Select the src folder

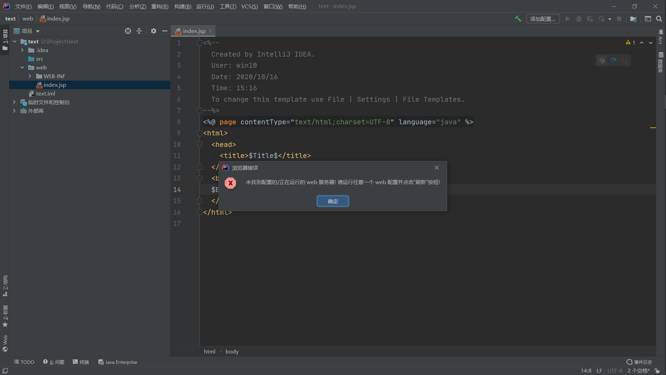tap(36, 59)
